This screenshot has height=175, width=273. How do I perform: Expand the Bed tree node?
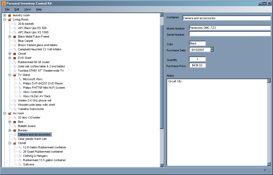click(x=10, y=122)
